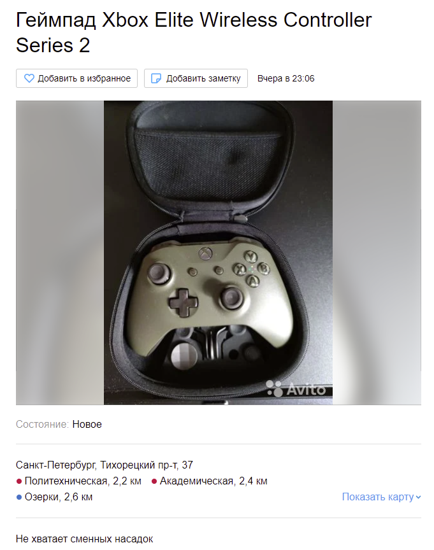Click the red dot next to Академическая
Image resolution: width=434 pixels, height=550 pixels.
[154, 482]
